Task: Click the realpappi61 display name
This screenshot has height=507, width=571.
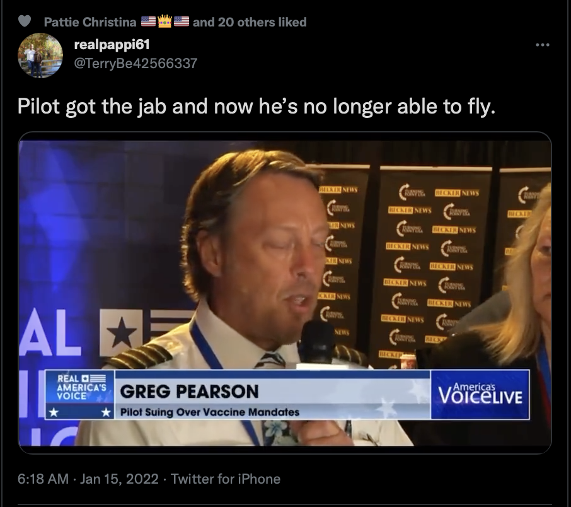Action: [x=112, y=45]
